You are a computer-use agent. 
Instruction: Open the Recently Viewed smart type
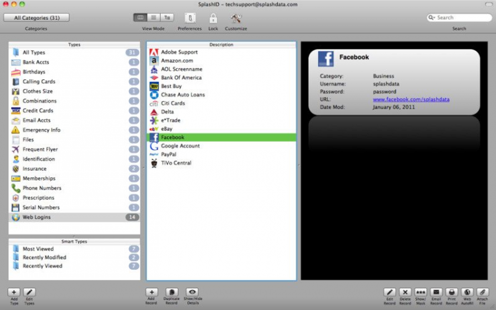(x=74, y=266)
